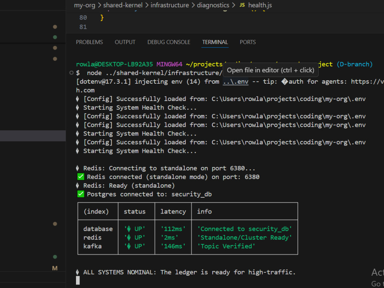384x288 pixels.
Task: Click the my-org breadcrumb
Action: [x=84, y=5]
